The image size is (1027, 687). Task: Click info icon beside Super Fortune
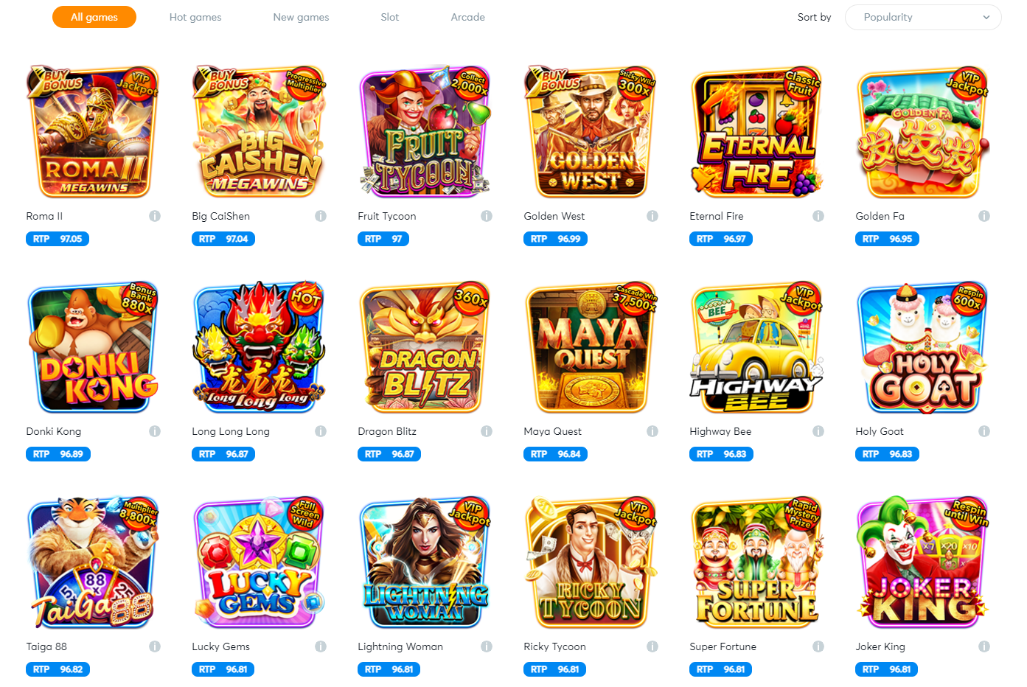818,646
